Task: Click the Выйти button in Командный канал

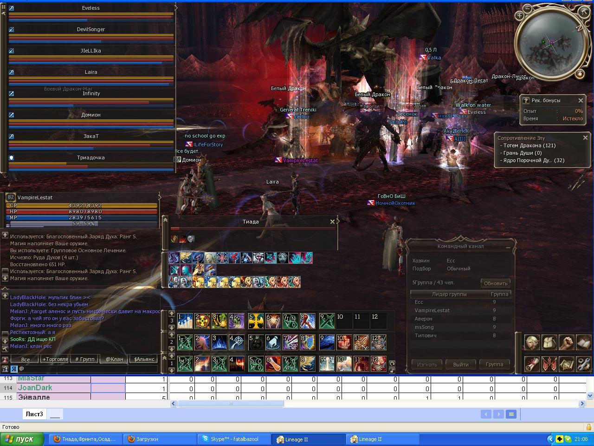Action: point(461,365)
